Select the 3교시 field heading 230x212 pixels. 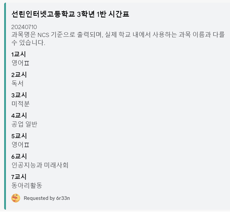pos(19,95)
